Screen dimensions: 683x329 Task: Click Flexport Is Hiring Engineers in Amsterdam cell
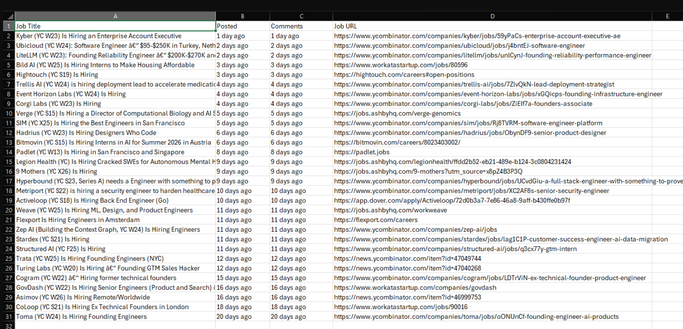(x=115, y=220)
